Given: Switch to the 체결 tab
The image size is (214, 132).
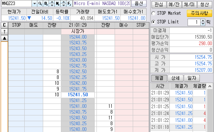Looking at the screenshot, I should 159,78.
